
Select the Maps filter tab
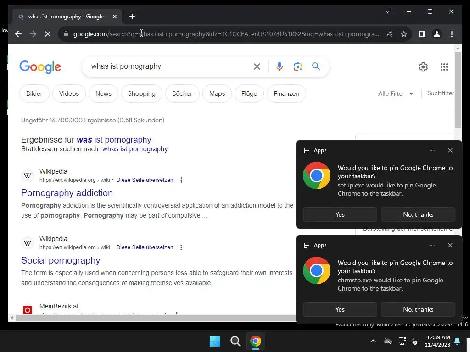[x=217, y=93]
